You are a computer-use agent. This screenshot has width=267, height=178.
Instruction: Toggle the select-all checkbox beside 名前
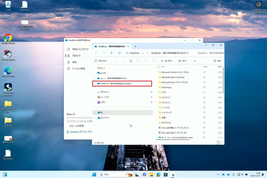158,67
